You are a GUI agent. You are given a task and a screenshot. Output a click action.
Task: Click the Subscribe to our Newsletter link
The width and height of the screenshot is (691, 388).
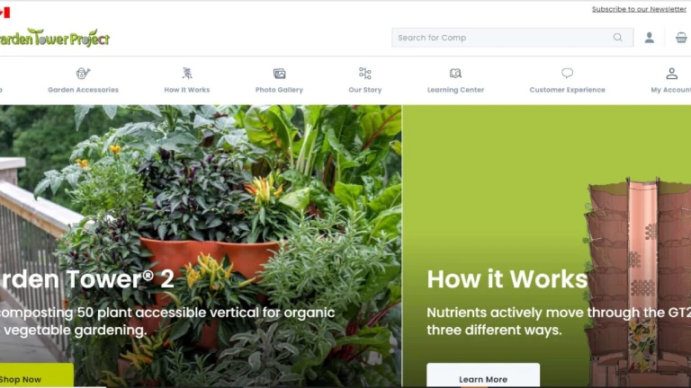pyautogui.click(x=639, y=9)
